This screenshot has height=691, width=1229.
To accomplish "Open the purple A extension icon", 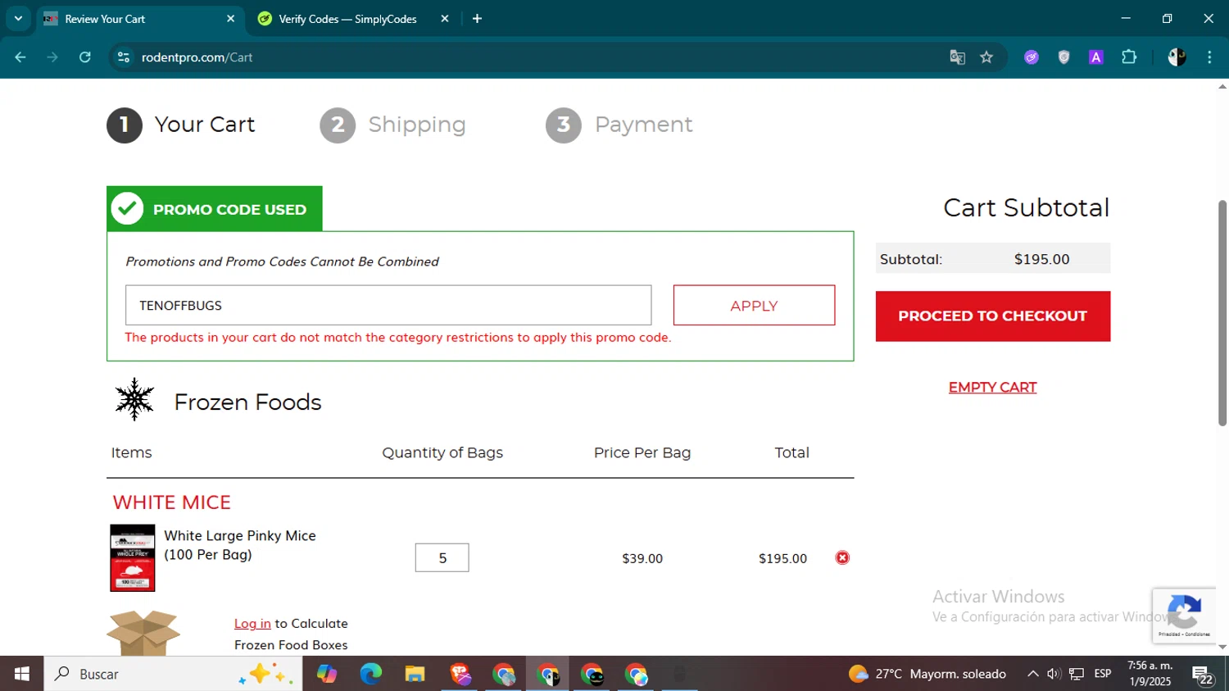I will [1096, 57].
